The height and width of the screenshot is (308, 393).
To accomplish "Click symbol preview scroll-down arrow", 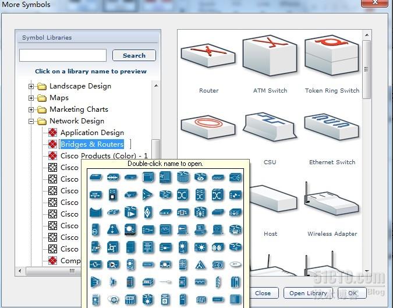I will pos(367,271).
